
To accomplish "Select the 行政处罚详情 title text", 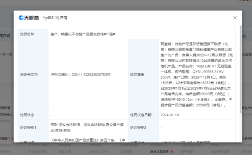I will 55,18.
